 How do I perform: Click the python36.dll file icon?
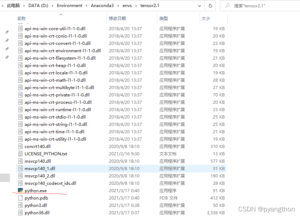[x=20, y=212]
